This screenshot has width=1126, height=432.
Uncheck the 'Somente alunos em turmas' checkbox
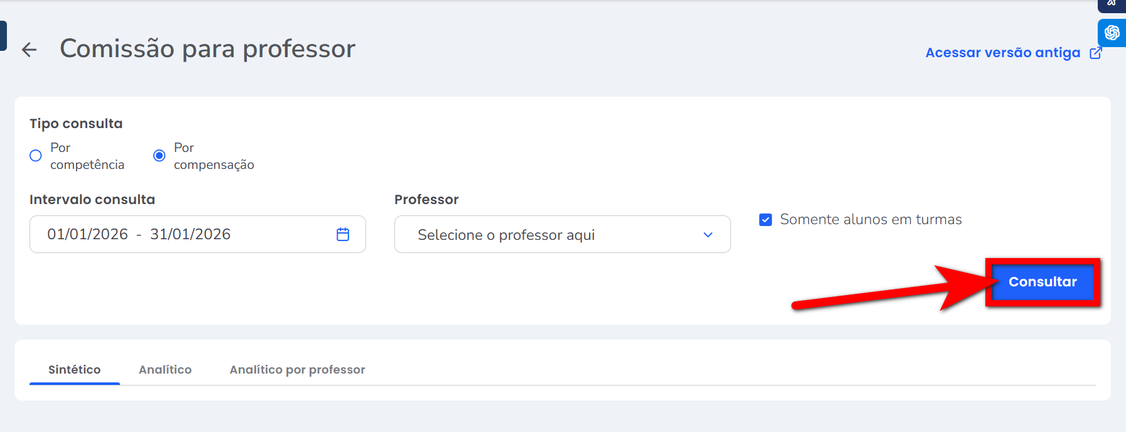pos(766,220)
